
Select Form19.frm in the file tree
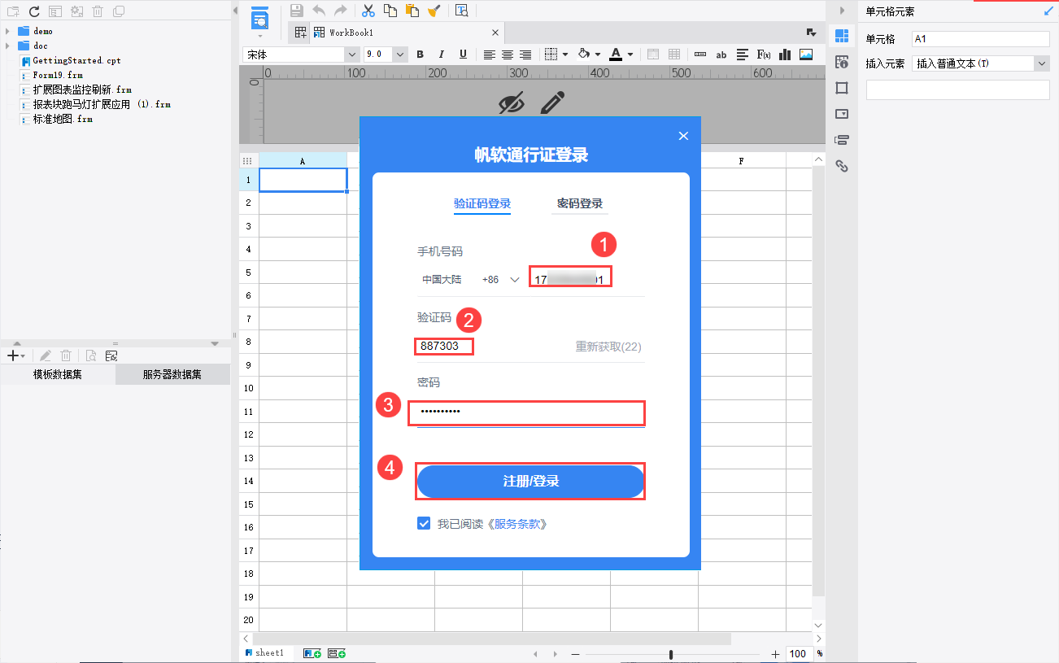click(57, 75)
